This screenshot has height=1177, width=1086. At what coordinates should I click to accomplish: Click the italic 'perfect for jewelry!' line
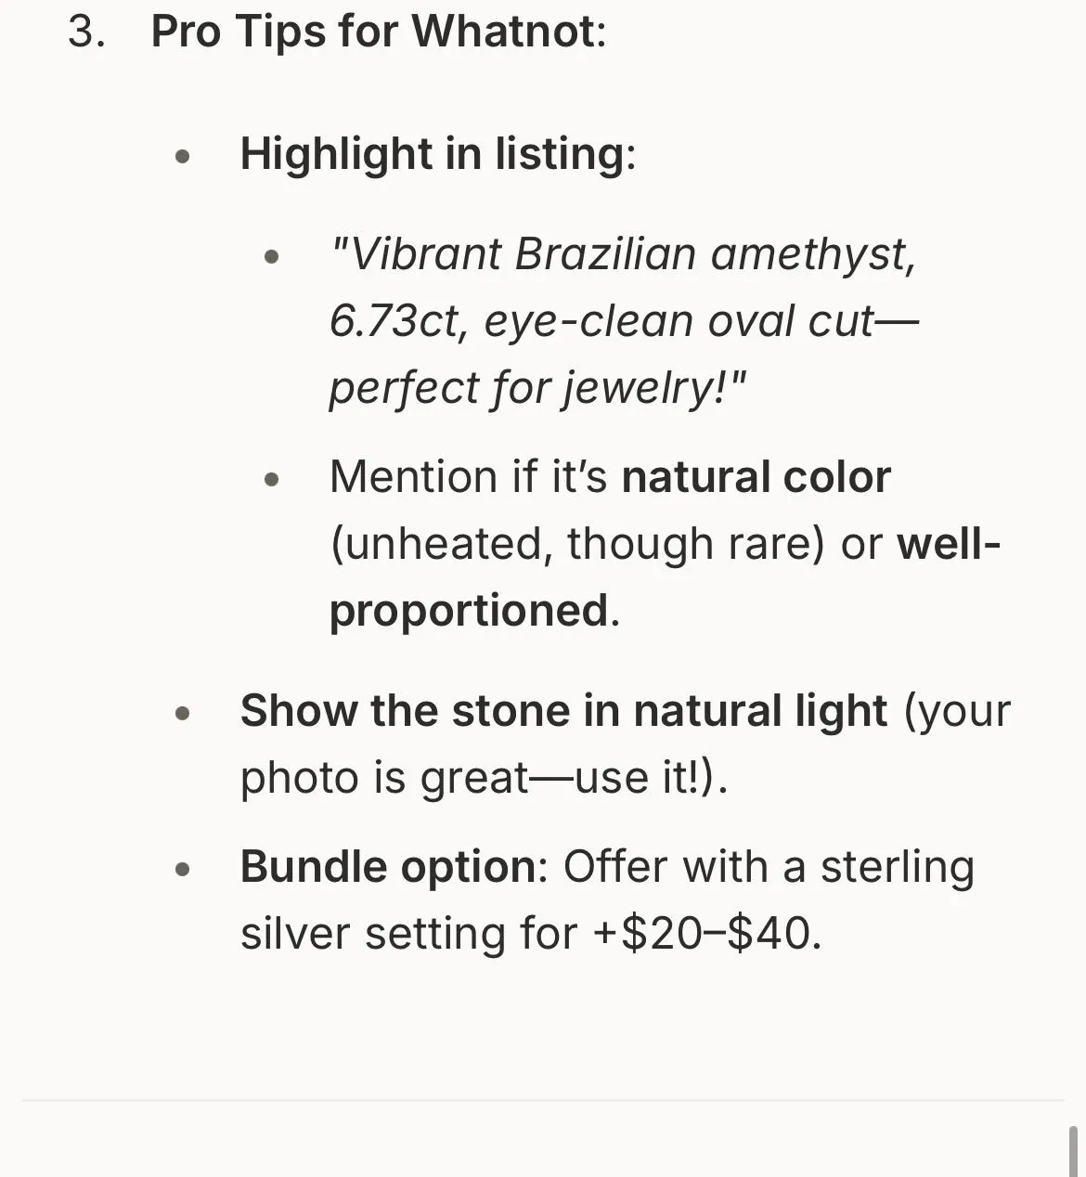pyautogui.click(x=538, y=388)
